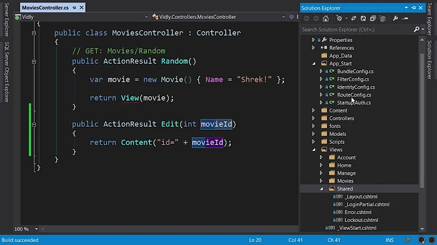Click the feedback flag icon in status bar

click(x=408, y=240)
